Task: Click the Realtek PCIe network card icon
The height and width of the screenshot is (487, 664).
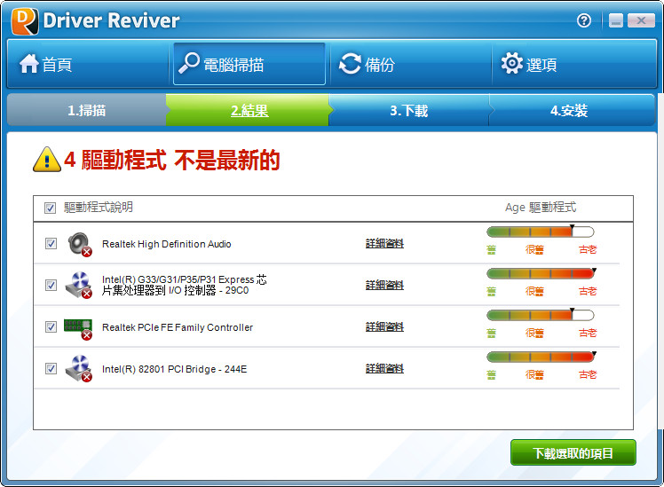Action: click(x=78, y=328)
